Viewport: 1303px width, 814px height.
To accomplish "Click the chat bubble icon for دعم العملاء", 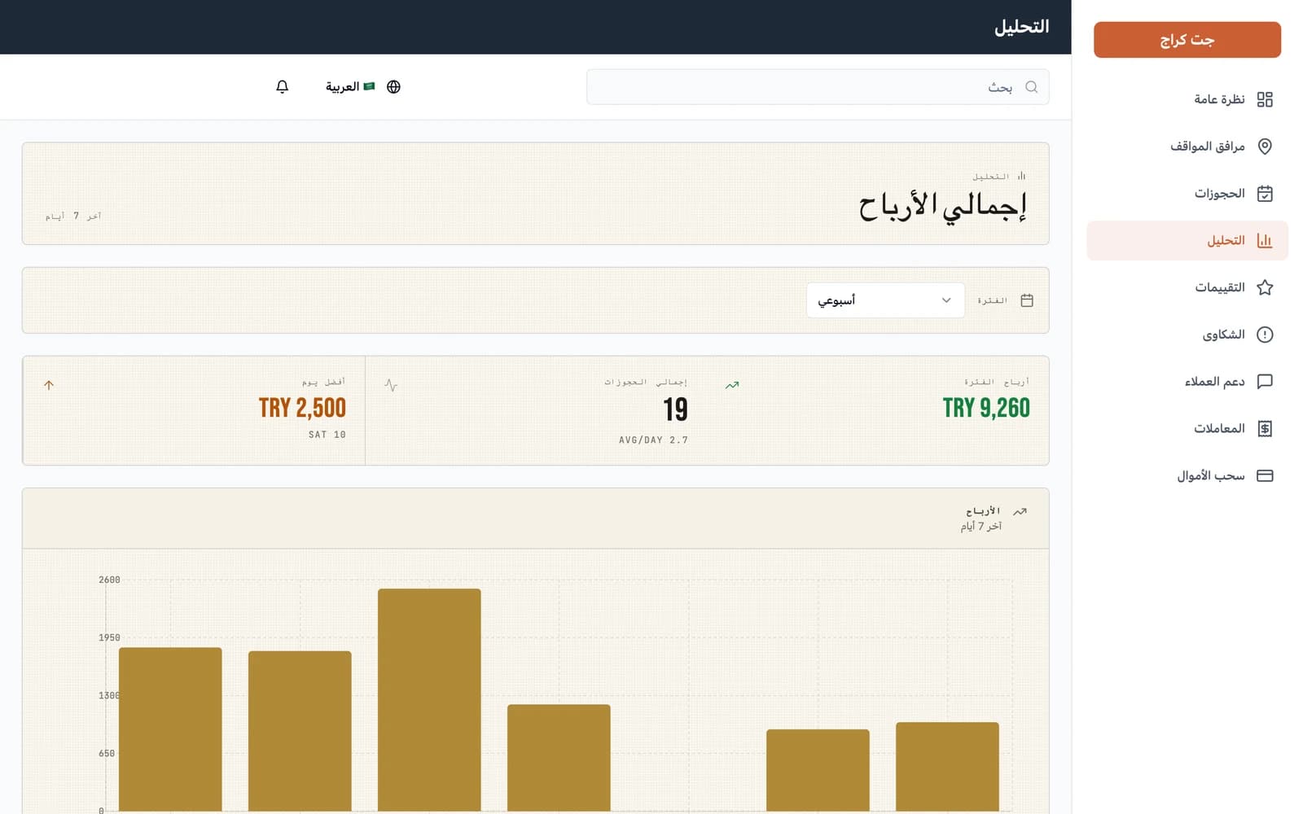I will pos(1265,382).
